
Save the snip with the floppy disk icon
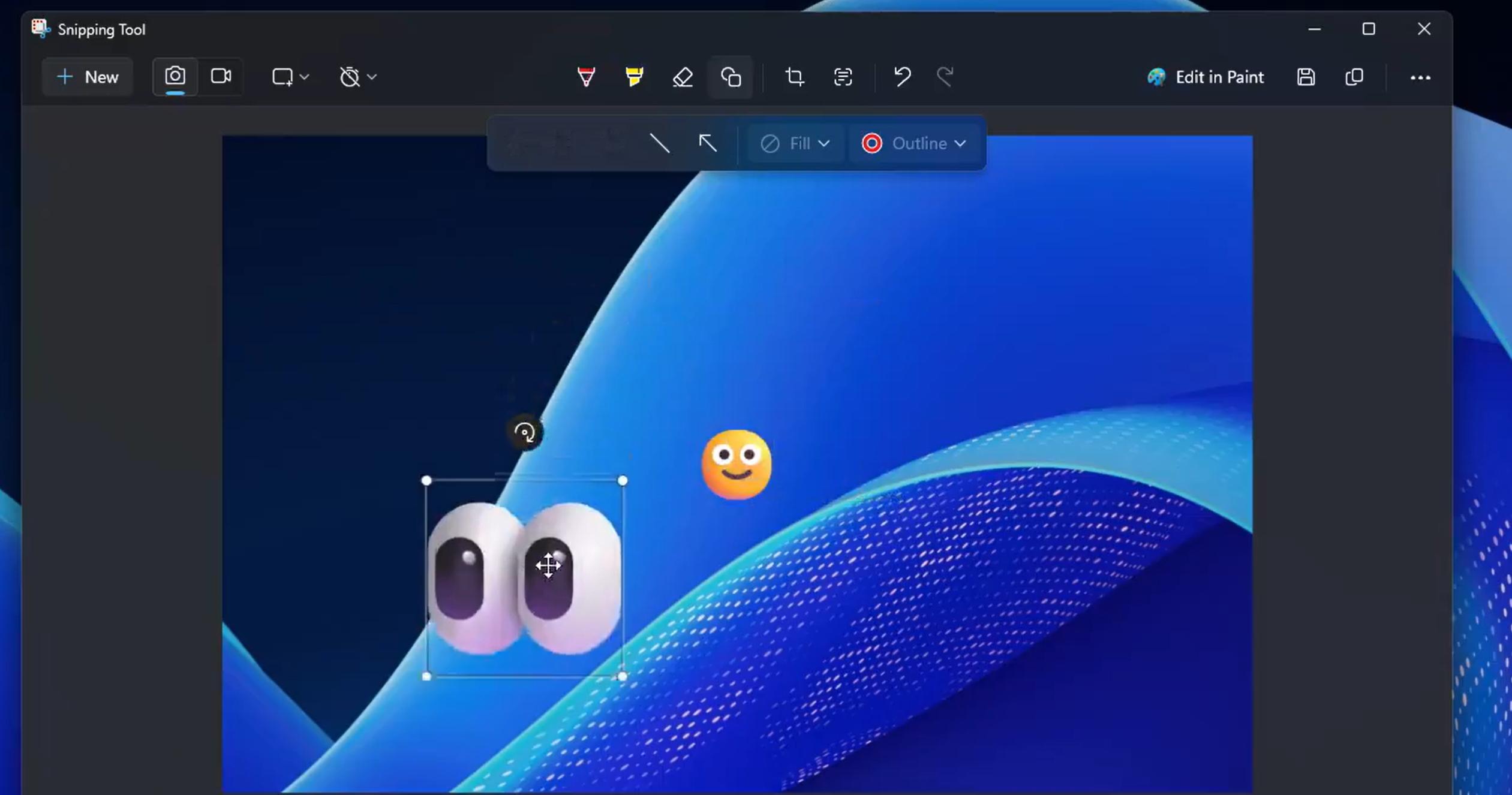1306,77
